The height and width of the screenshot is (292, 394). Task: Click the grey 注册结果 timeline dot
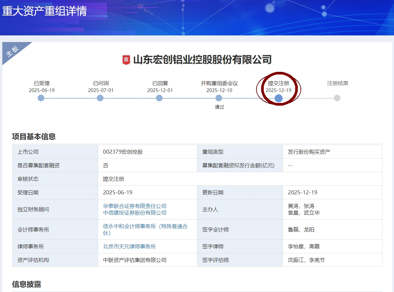point(337,98)
